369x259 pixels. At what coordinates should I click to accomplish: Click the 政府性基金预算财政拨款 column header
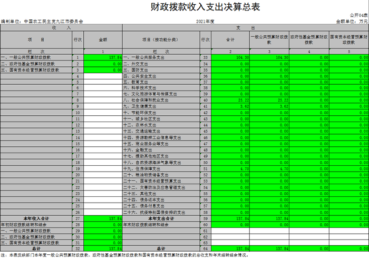pos(309,39)
